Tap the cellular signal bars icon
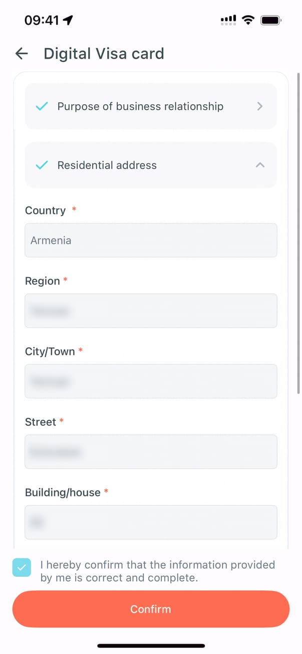 tap(228, 20)
